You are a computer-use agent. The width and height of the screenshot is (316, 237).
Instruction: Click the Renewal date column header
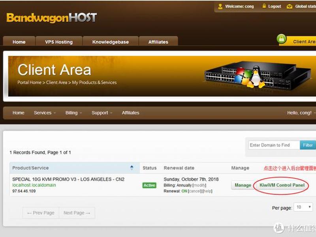pos(179,168)
